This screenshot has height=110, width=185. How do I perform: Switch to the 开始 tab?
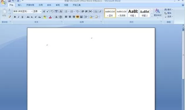click(11, 5)
